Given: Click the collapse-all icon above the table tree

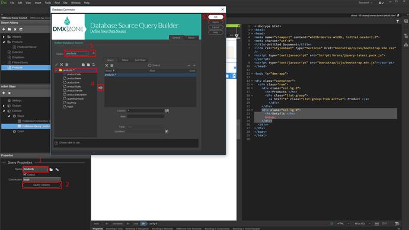Looking at the screenshot, I should point(88,65).
